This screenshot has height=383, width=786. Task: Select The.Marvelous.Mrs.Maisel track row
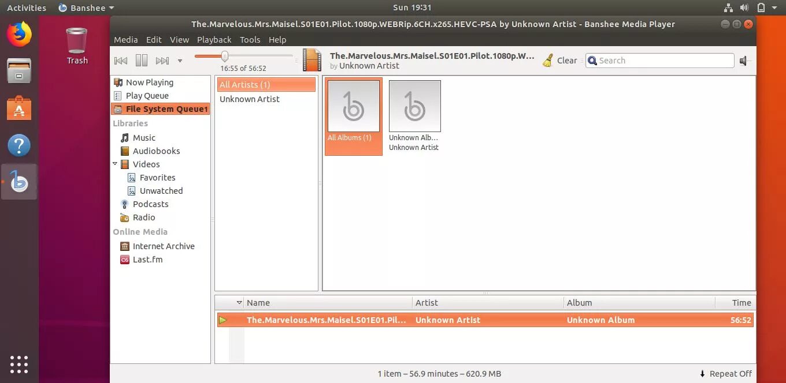pos(485,320)
